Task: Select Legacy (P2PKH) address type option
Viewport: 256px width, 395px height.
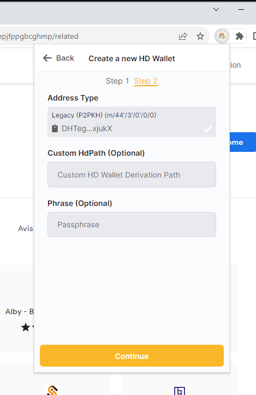Action: pyautogui.click(x=132, y=122)
